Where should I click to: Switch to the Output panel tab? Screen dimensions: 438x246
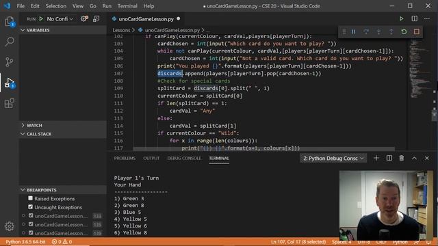pyautogui.click(x=151, y=158)
